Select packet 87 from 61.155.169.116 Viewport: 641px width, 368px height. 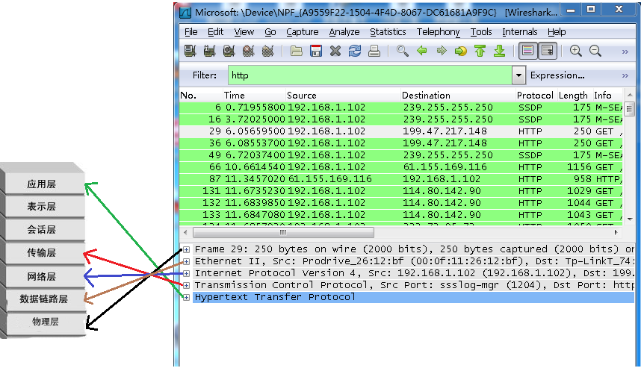pos(401,179)
